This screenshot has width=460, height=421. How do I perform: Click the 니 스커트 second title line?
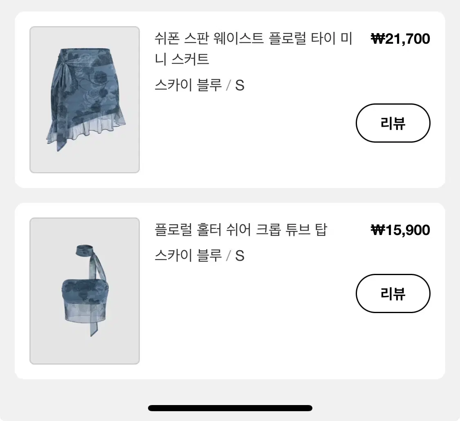(182, 59)
